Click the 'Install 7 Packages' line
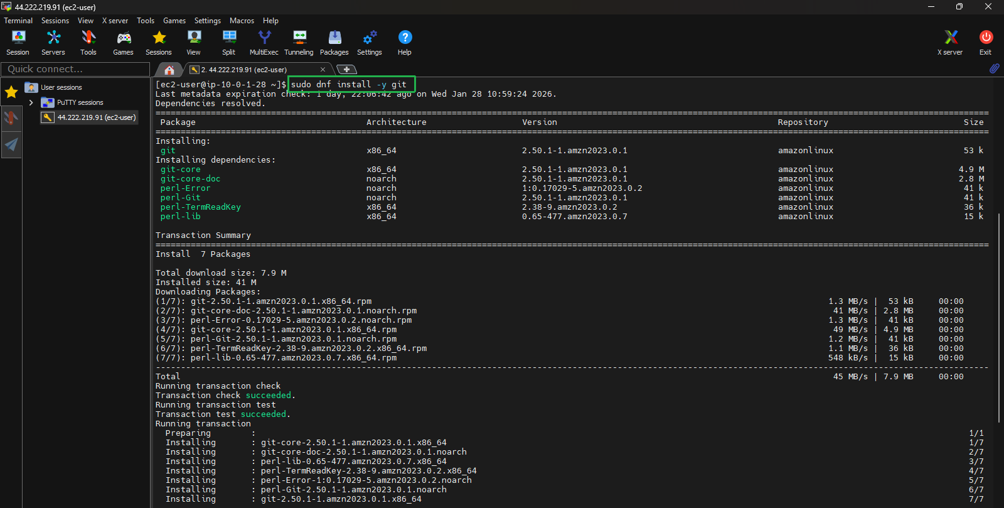This screenshot has width=1004, height=508. pyautogui.click(x=203, y=254)
